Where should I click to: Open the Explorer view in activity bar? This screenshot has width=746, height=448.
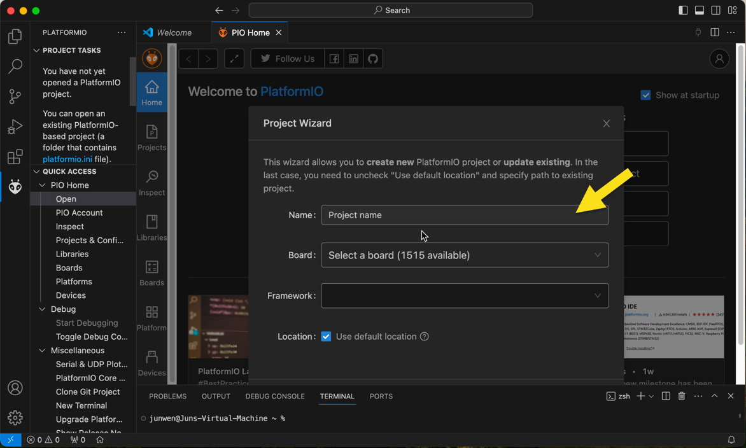[x=15, y=36]
